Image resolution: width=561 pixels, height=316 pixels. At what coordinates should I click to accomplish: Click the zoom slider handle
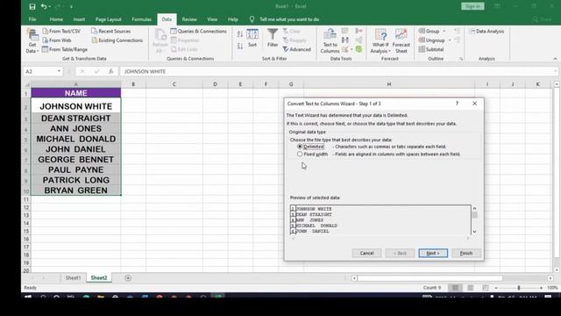(519, 288)
